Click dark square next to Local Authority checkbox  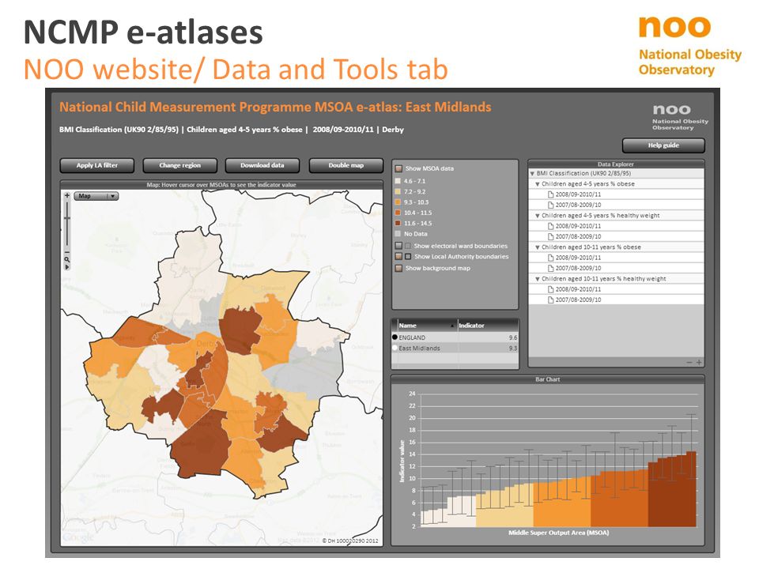click(408, 256)
